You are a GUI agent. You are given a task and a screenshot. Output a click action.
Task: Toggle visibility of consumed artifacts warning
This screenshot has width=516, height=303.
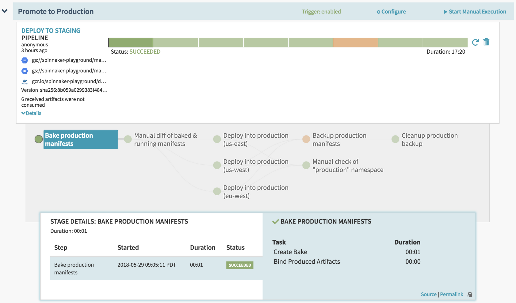pyautogui.click(x=31, y=113)
